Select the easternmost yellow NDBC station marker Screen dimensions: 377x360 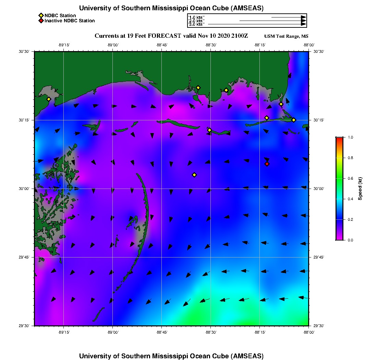pyautogui.click(x=294, y=120)
